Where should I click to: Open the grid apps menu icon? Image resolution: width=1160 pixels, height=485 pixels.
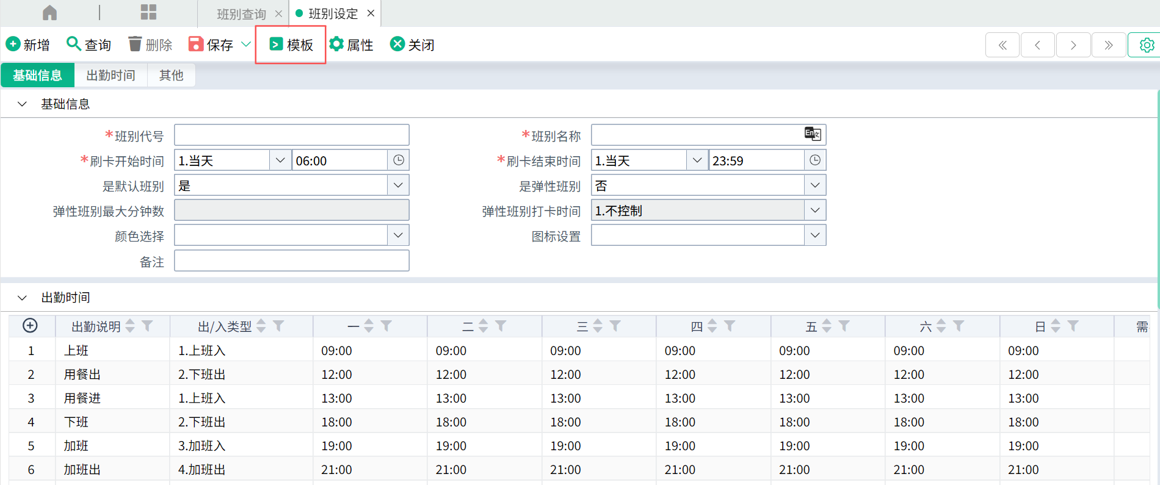tap(148, 13)
